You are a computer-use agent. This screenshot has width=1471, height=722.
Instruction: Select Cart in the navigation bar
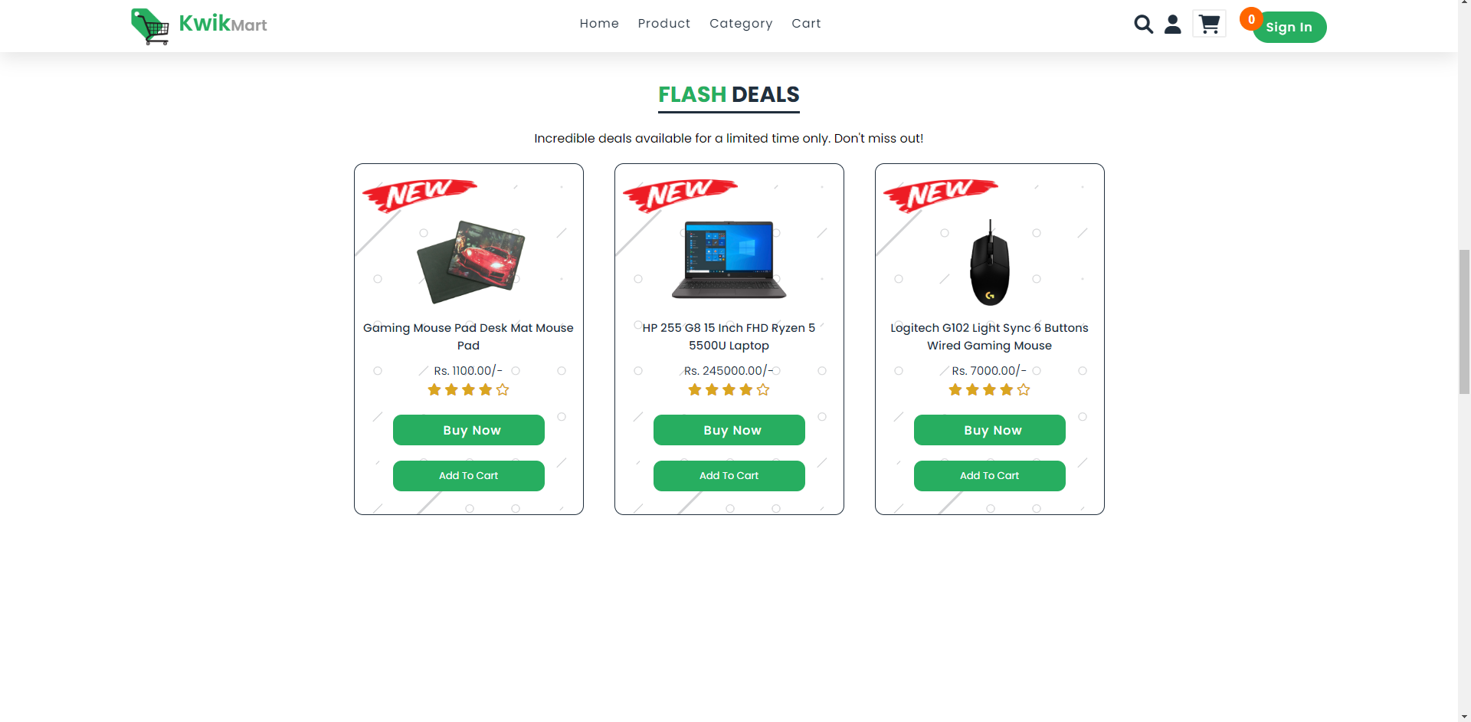(x=806, y=24)
